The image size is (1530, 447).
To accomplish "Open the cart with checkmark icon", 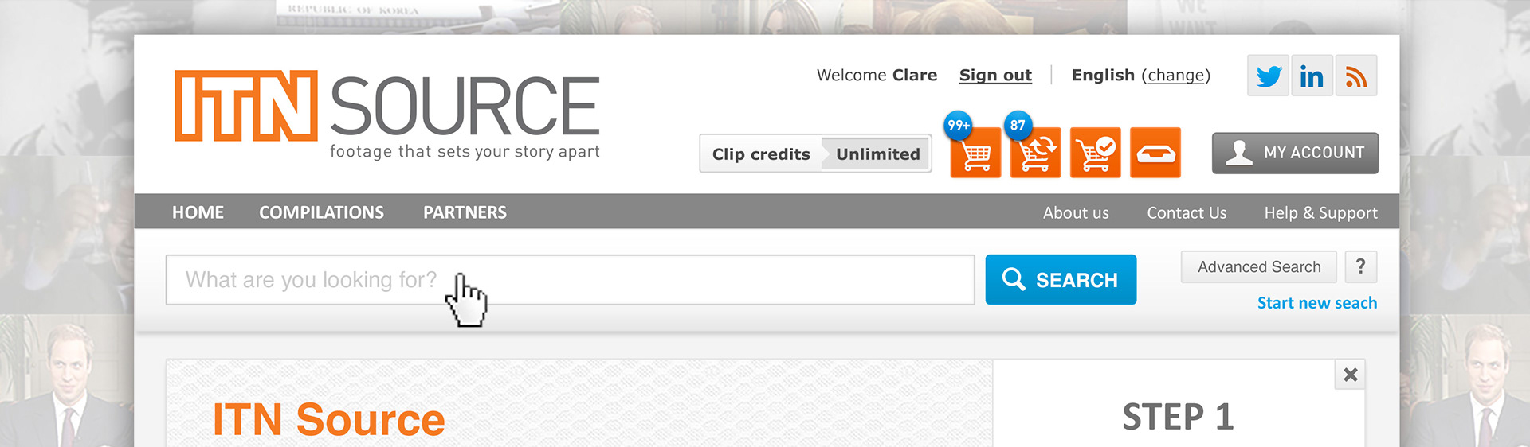I will (1095, 153).
